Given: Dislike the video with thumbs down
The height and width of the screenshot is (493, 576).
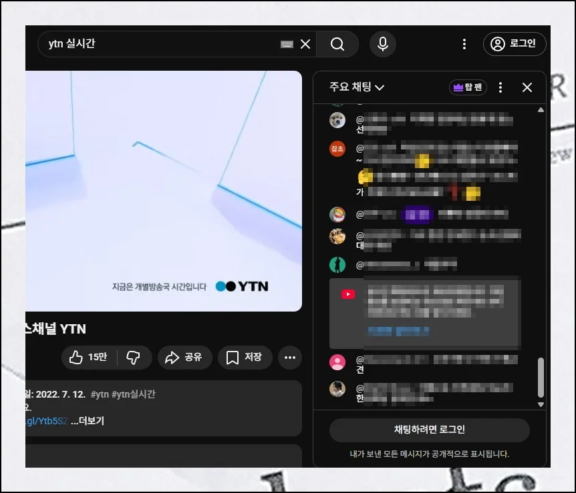Looking at the screenshot, I should pyautogui.click(x=134, y=358).
